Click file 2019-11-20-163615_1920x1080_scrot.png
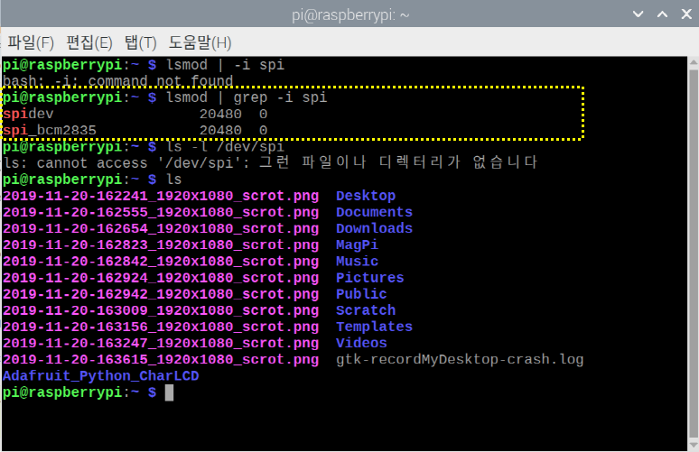 [x=161, y=360]
